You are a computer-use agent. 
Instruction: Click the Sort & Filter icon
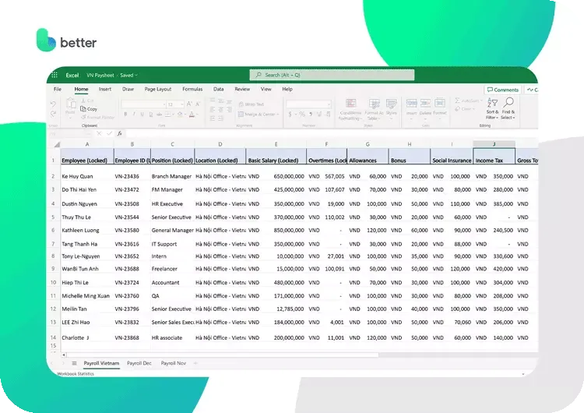(492, 107)
